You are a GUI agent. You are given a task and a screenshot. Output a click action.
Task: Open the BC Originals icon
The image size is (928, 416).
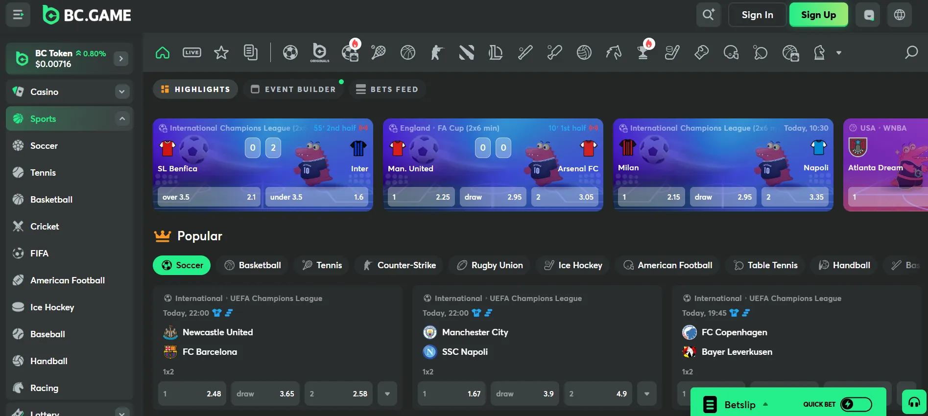pyautogui.click(x=320, y=52)
